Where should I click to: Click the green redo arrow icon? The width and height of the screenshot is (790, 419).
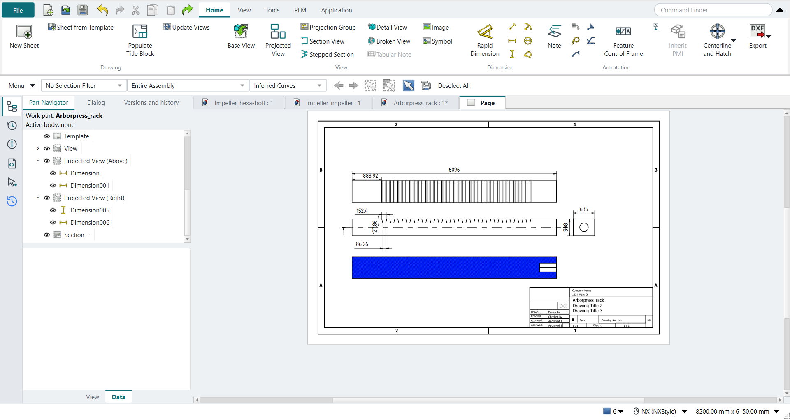188,10
